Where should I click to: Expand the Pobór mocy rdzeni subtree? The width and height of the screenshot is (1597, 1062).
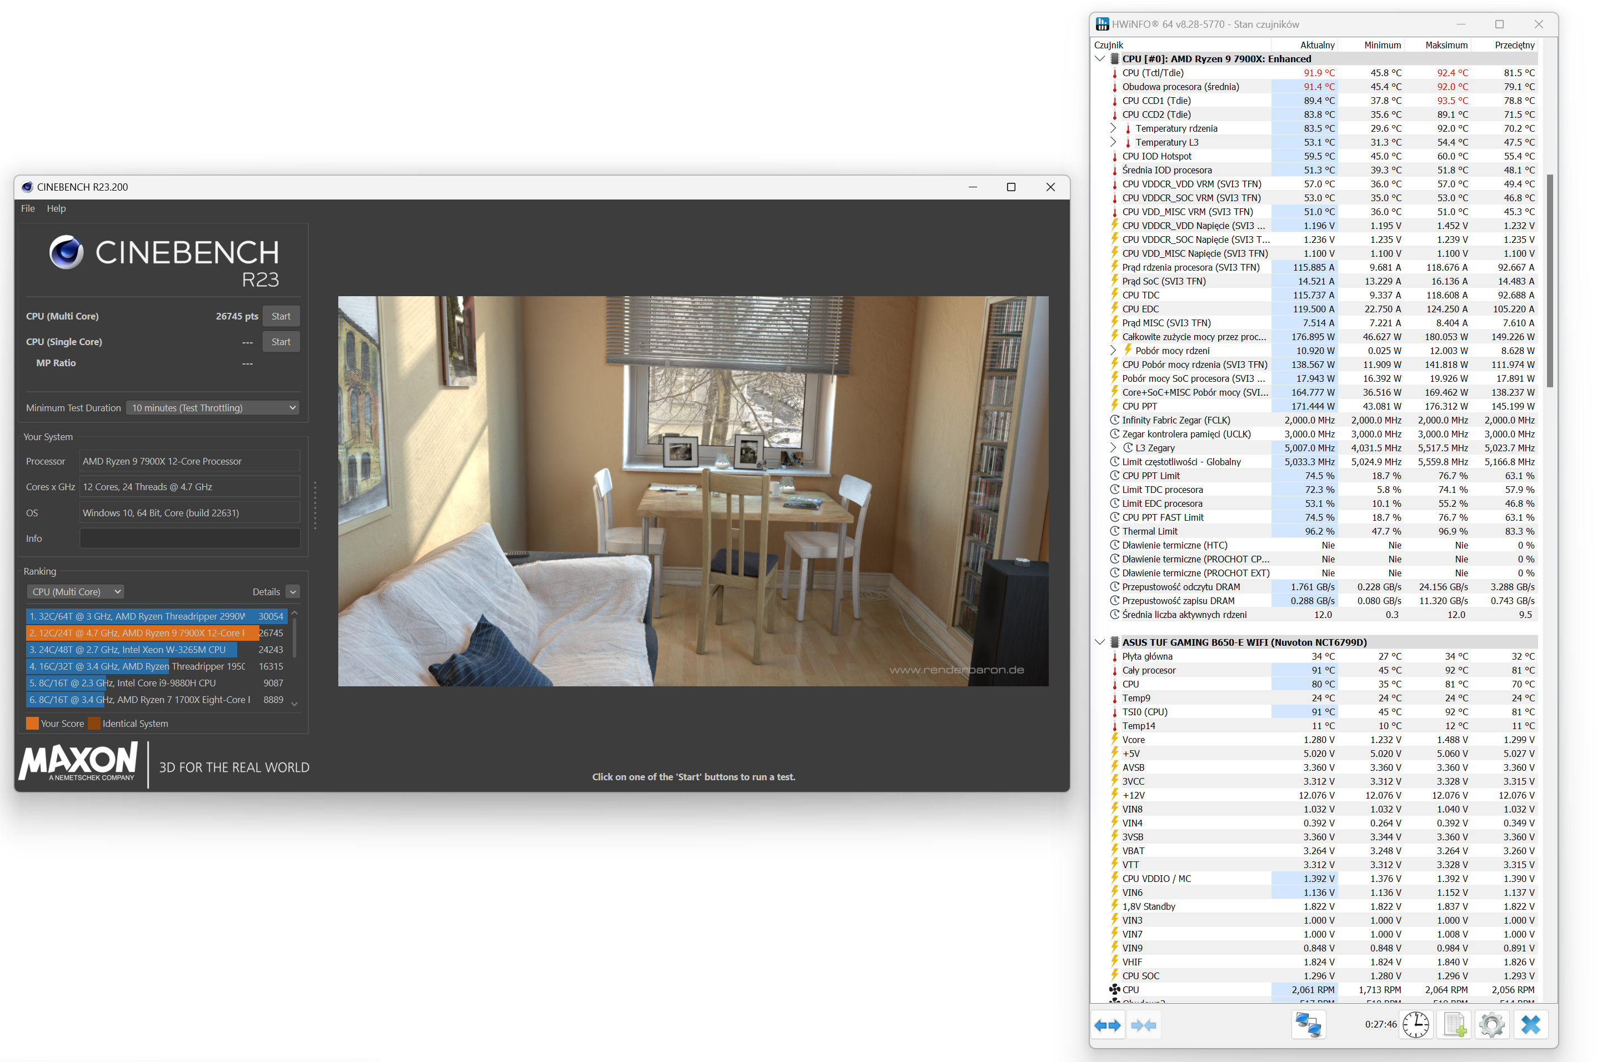[x=1113, y=350]
